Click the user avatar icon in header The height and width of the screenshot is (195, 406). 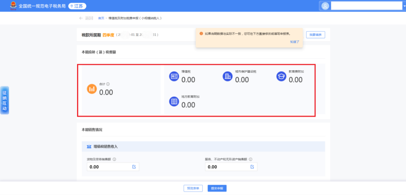[325, 6]
